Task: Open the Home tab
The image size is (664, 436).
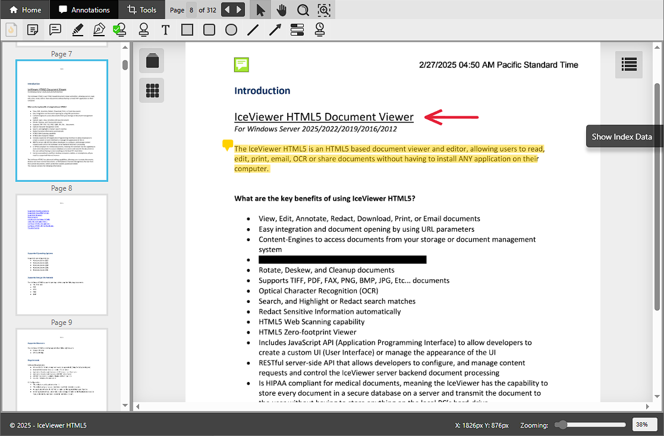Action: click(26, 10)
